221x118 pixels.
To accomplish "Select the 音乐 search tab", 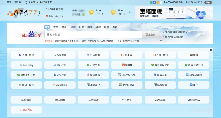I will coord(56,27).
